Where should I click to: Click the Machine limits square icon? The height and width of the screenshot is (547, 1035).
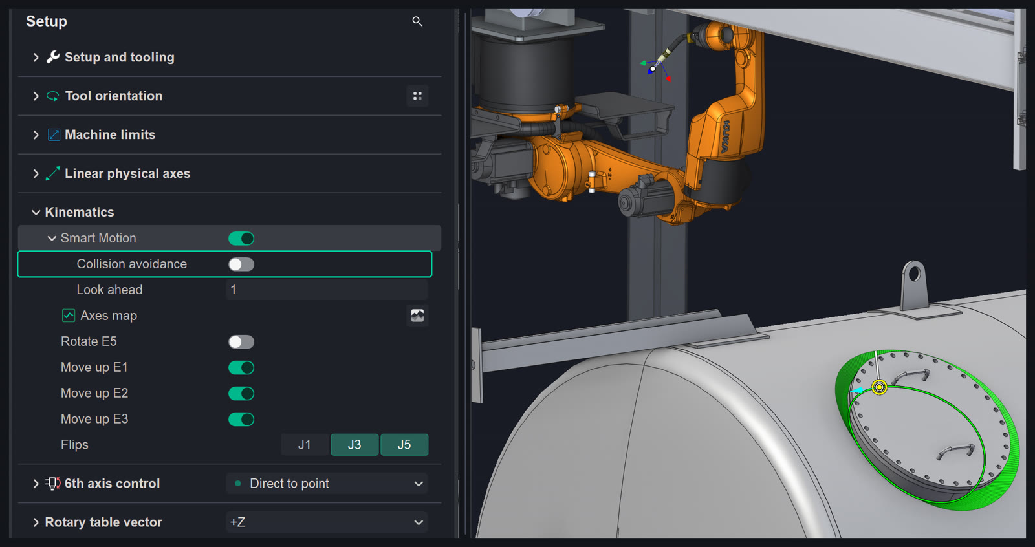point(54,134)
